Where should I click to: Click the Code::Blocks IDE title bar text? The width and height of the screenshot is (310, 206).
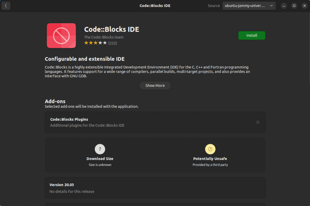pyautogui.click(x=155, y=6)
